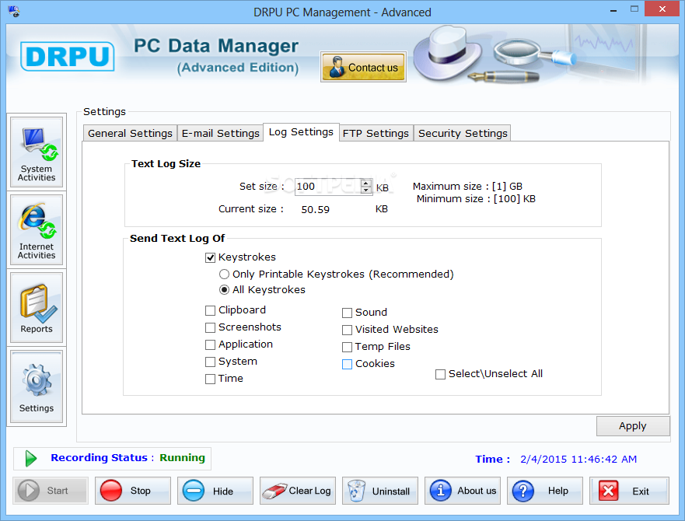685x521 pixels.
Task: Uncheck the Keystrokes checkbox
Action: click(210, 258)
